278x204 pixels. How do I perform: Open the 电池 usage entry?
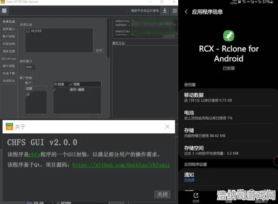tap(229, 115)
